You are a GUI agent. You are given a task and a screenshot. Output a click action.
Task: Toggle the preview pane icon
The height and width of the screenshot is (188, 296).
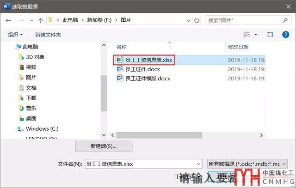270,34
